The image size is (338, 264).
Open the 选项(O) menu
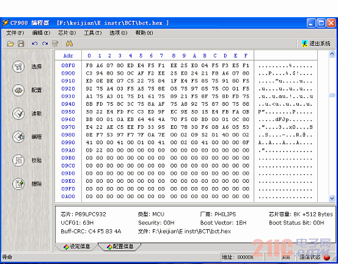[x=119, y=33]
